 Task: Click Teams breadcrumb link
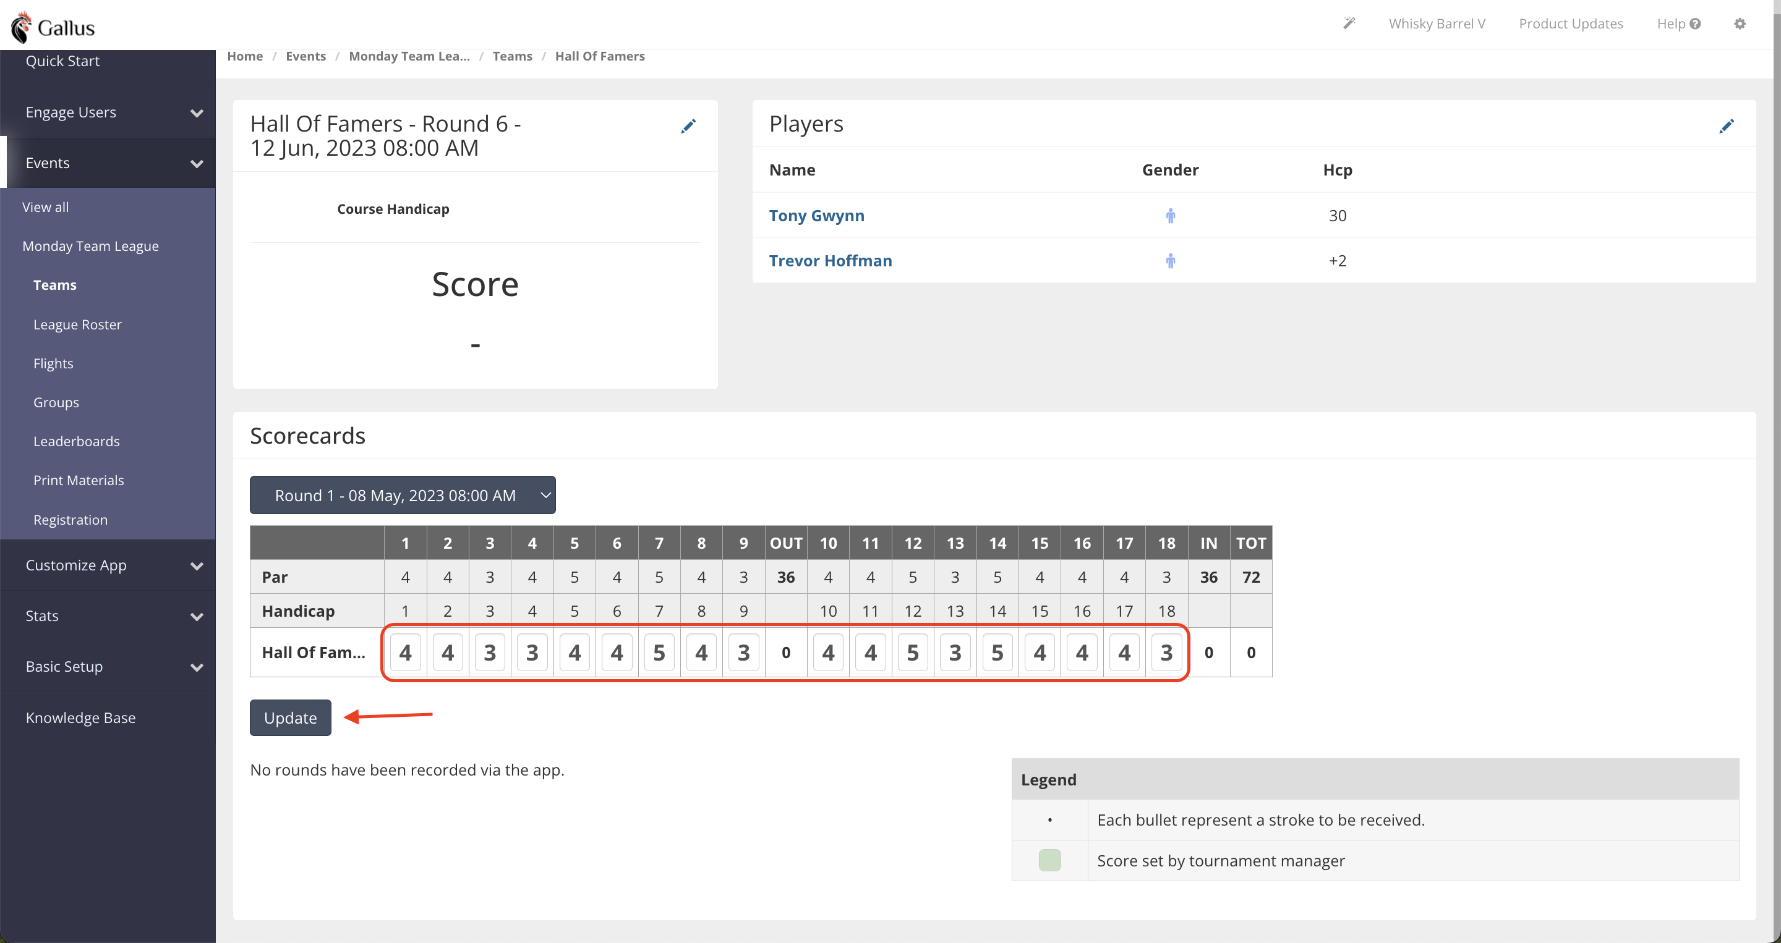point(512,56)
